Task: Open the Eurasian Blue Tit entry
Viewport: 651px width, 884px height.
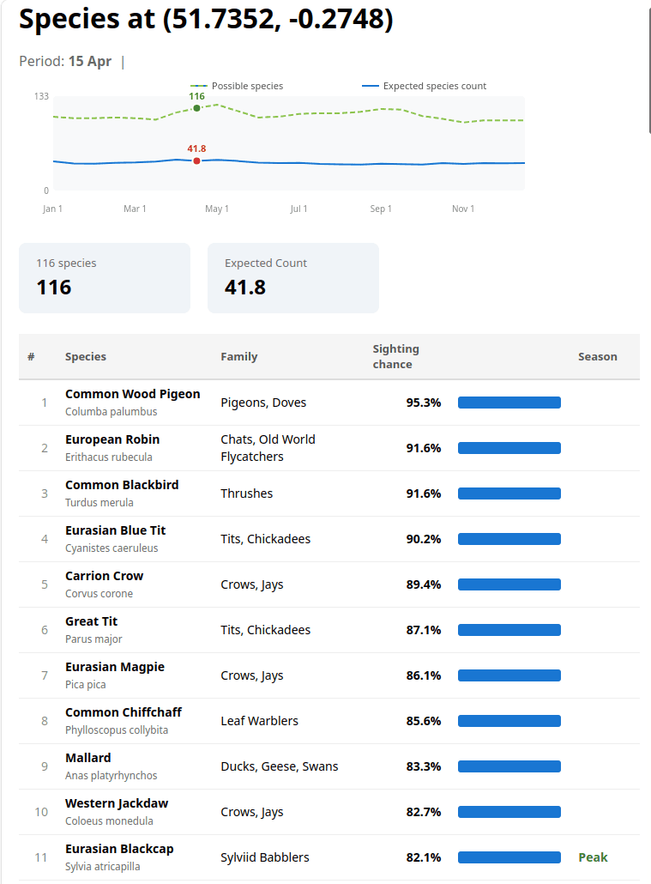Action: [116, 530]
